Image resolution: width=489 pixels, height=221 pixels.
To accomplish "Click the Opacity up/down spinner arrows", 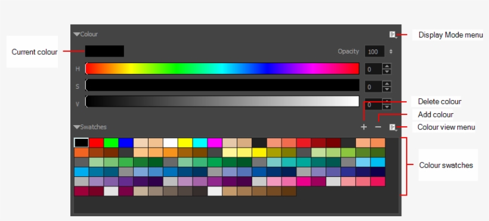I will click(391, 51).
